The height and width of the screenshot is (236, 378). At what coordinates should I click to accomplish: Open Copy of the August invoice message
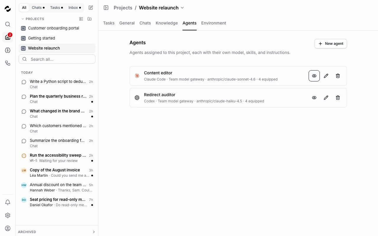click(57, 173)
